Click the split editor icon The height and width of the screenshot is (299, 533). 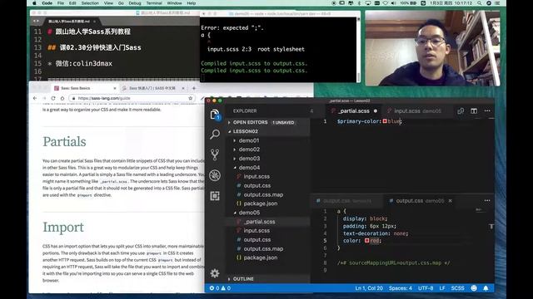[x=474, y=110]
